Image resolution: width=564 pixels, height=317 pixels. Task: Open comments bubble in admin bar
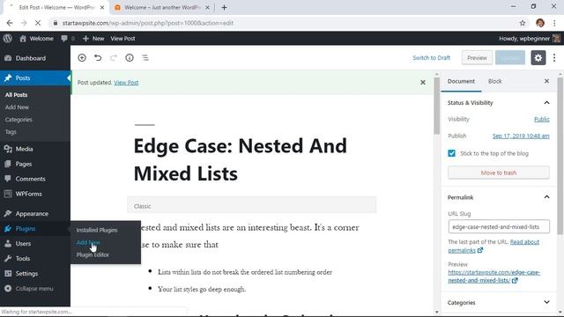(x=68, y=39)
